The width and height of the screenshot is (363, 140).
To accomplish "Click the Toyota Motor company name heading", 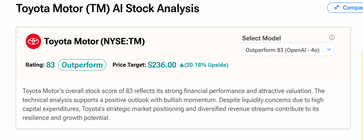I will (x=71, y=41).
